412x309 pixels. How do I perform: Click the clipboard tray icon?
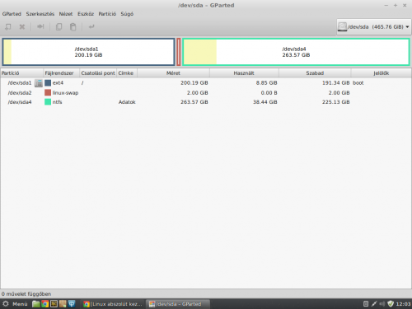366,304
